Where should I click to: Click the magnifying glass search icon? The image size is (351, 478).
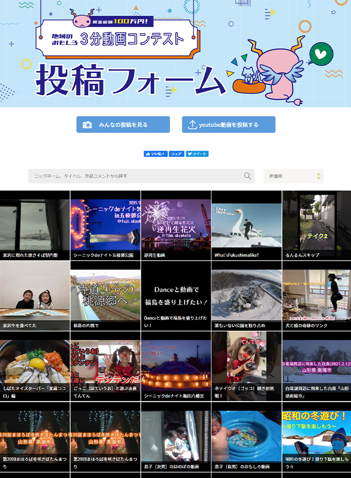247,176
